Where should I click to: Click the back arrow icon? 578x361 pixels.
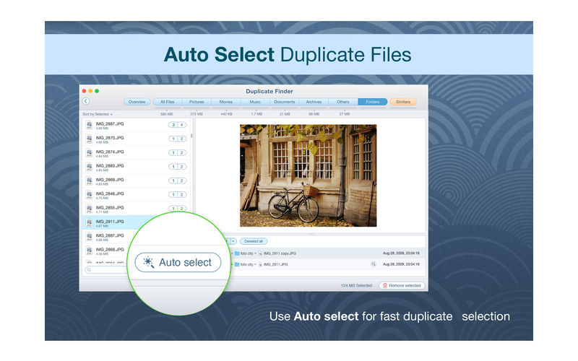coord(86,102)
